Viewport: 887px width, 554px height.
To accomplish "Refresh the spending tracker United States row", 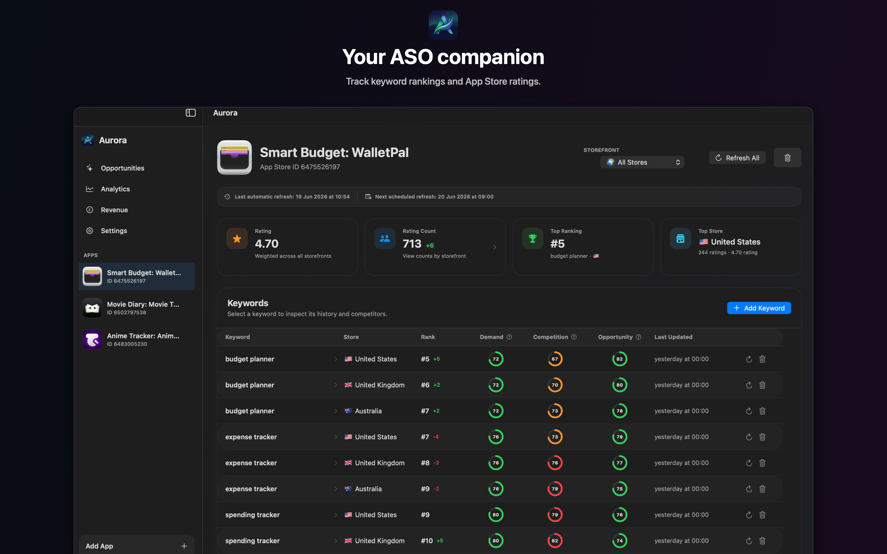I will click(749, 515).
